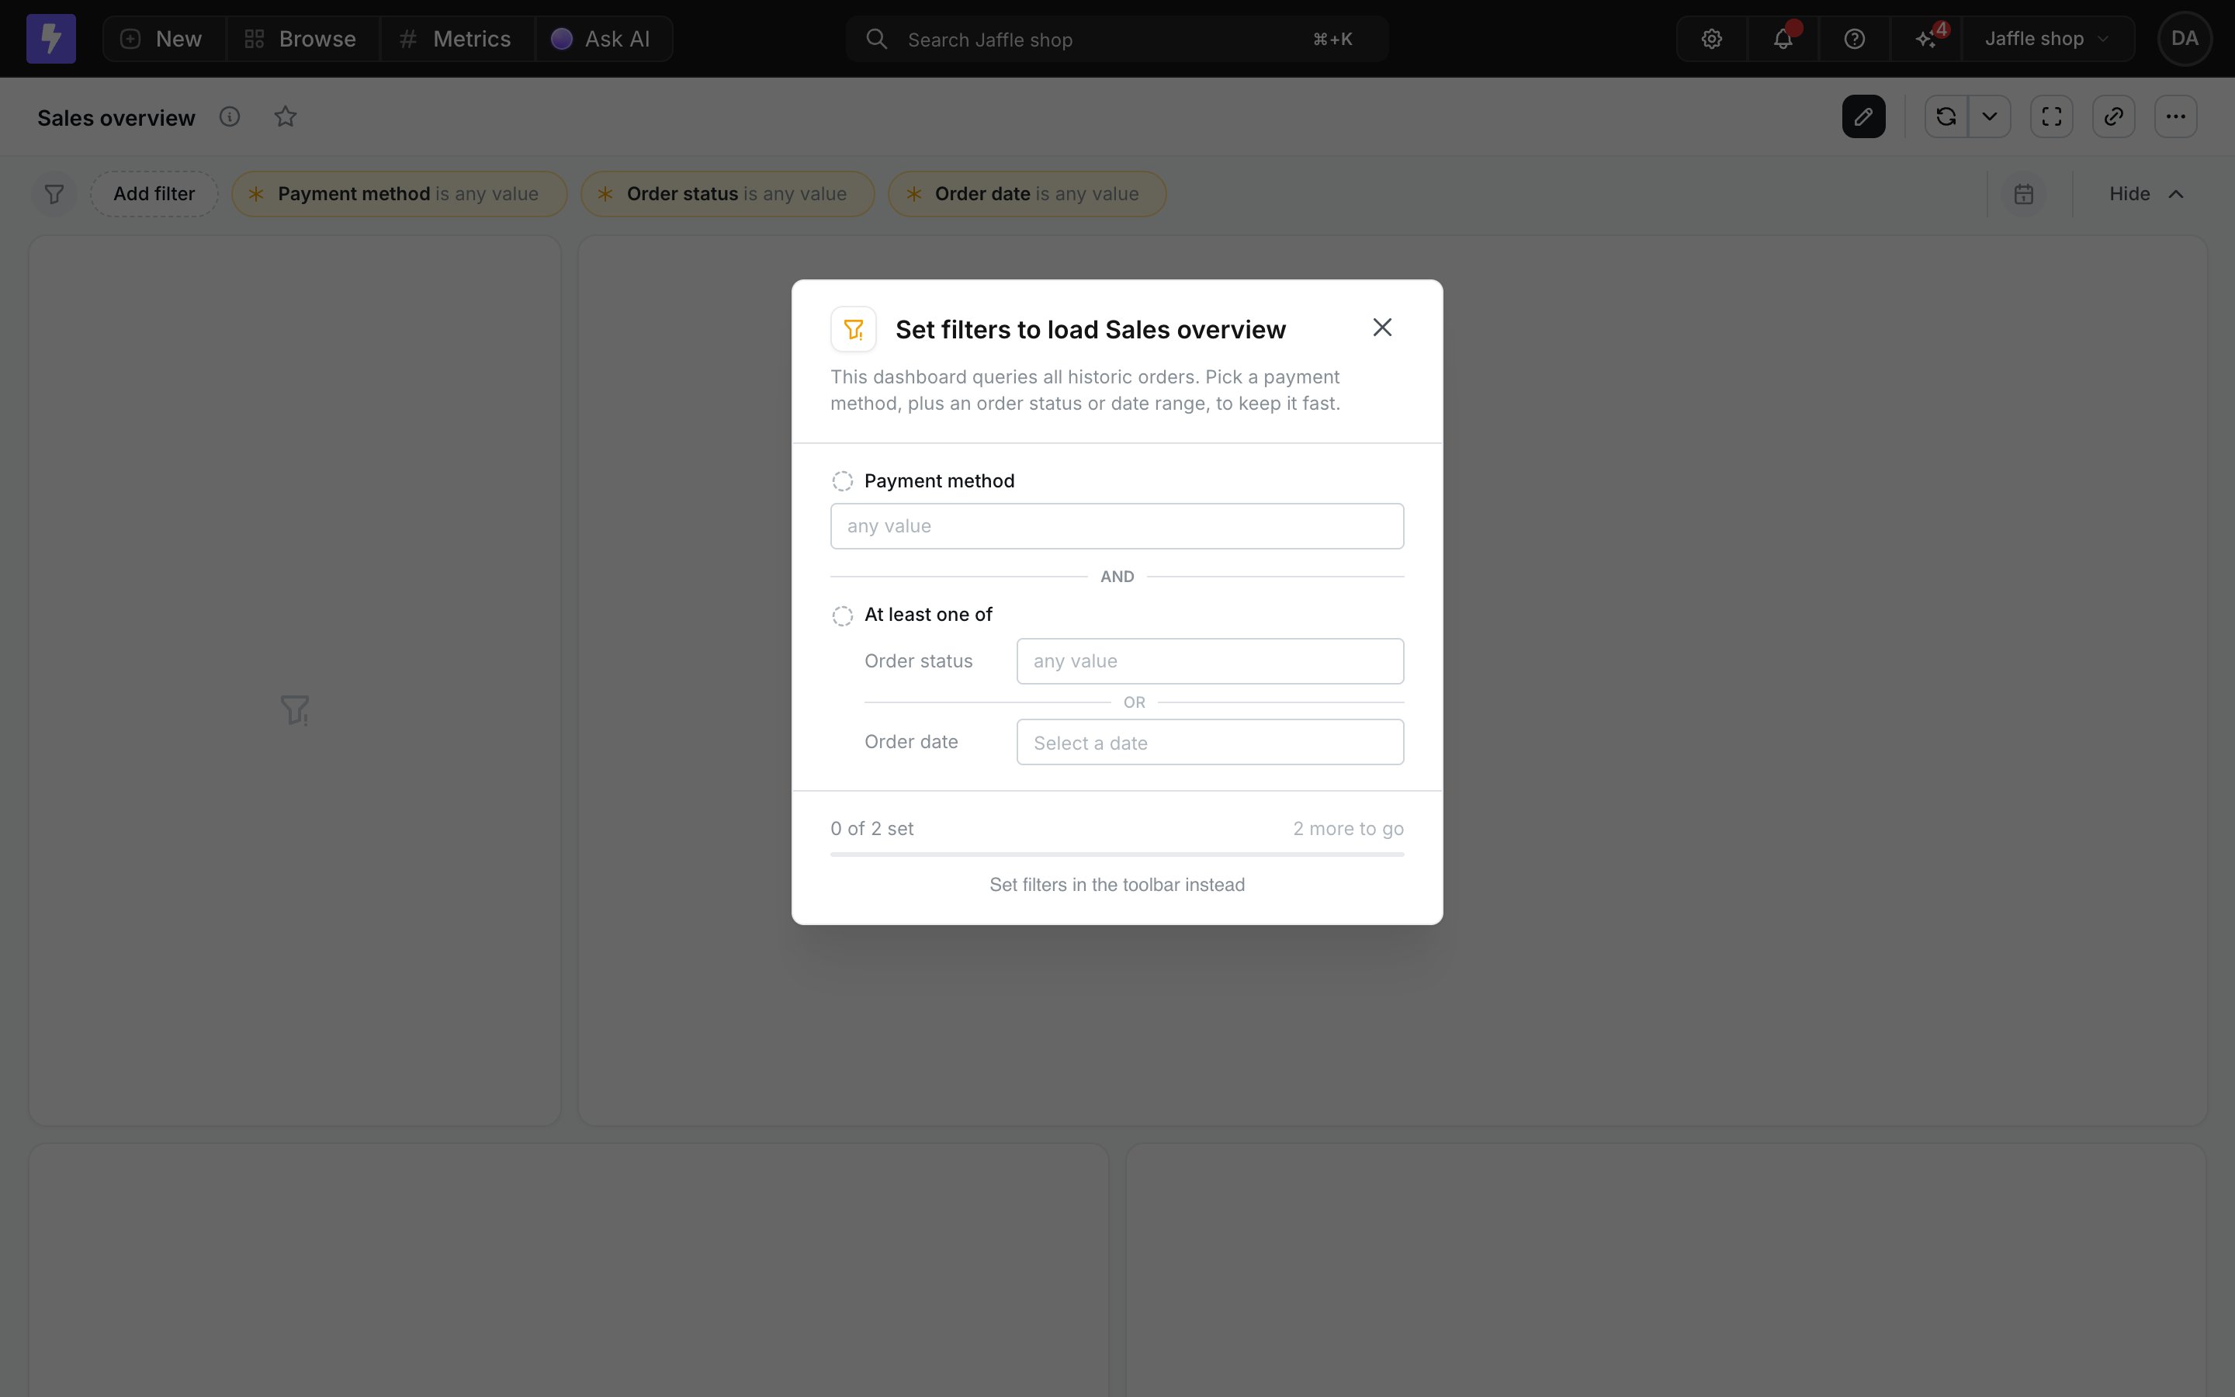Screen dimensions: 2235x1397
Task: Click Set filters in the toolbar instead
Action: tap(1117, 885)
